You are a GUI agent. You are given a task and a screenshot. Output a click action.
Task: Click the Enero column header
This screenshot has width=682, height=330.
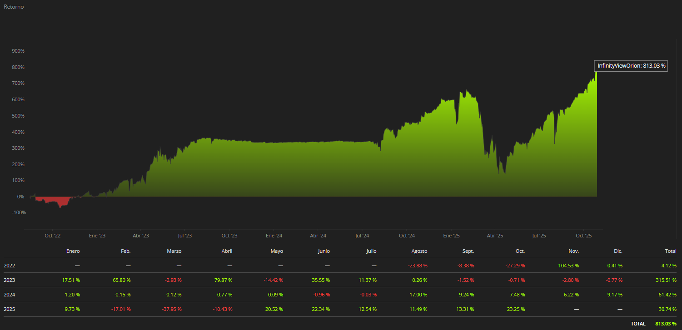click(x=73, y=251)
